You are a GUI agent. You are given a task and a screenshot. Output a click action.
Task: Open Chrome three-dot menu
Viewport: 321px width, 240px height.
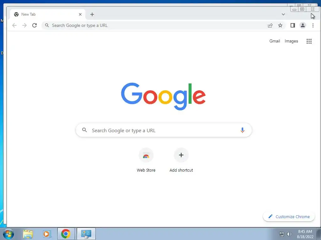coord(313,25)
